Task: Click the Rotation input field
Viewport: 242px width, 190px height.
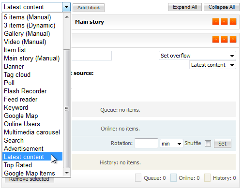Action: (x=146, y=143)
